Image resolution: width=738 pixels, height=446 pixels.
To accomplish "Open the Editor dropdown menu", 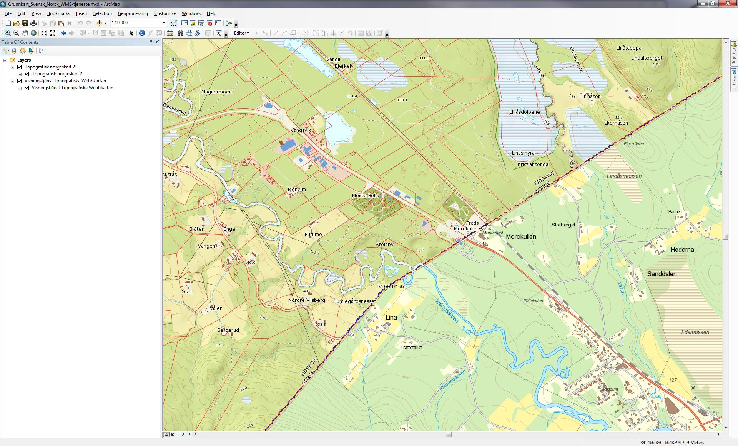I will point(241,33).
